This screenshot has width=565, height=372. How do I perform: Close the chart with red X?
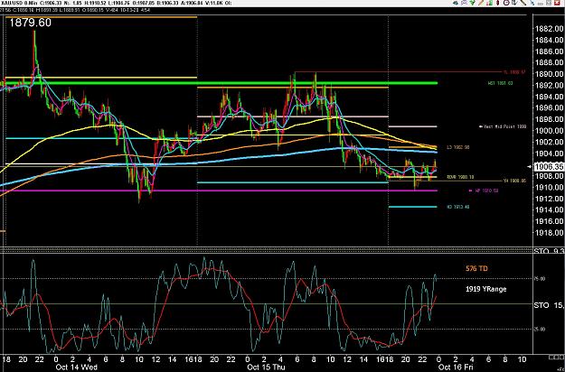[x=557, y=3]
